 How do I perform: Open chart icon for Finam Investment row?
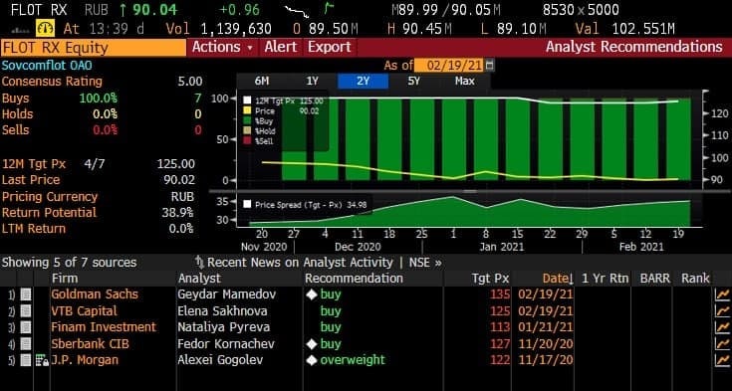click(x=722, y=327)
